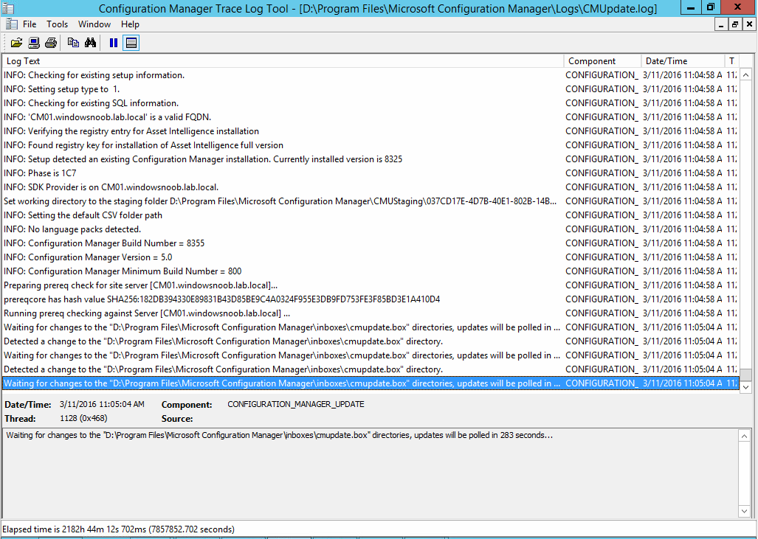Screen dimensions: 758x539
Task: Select row 'INFO: No language packs detected.'
Action: (371, 229)
